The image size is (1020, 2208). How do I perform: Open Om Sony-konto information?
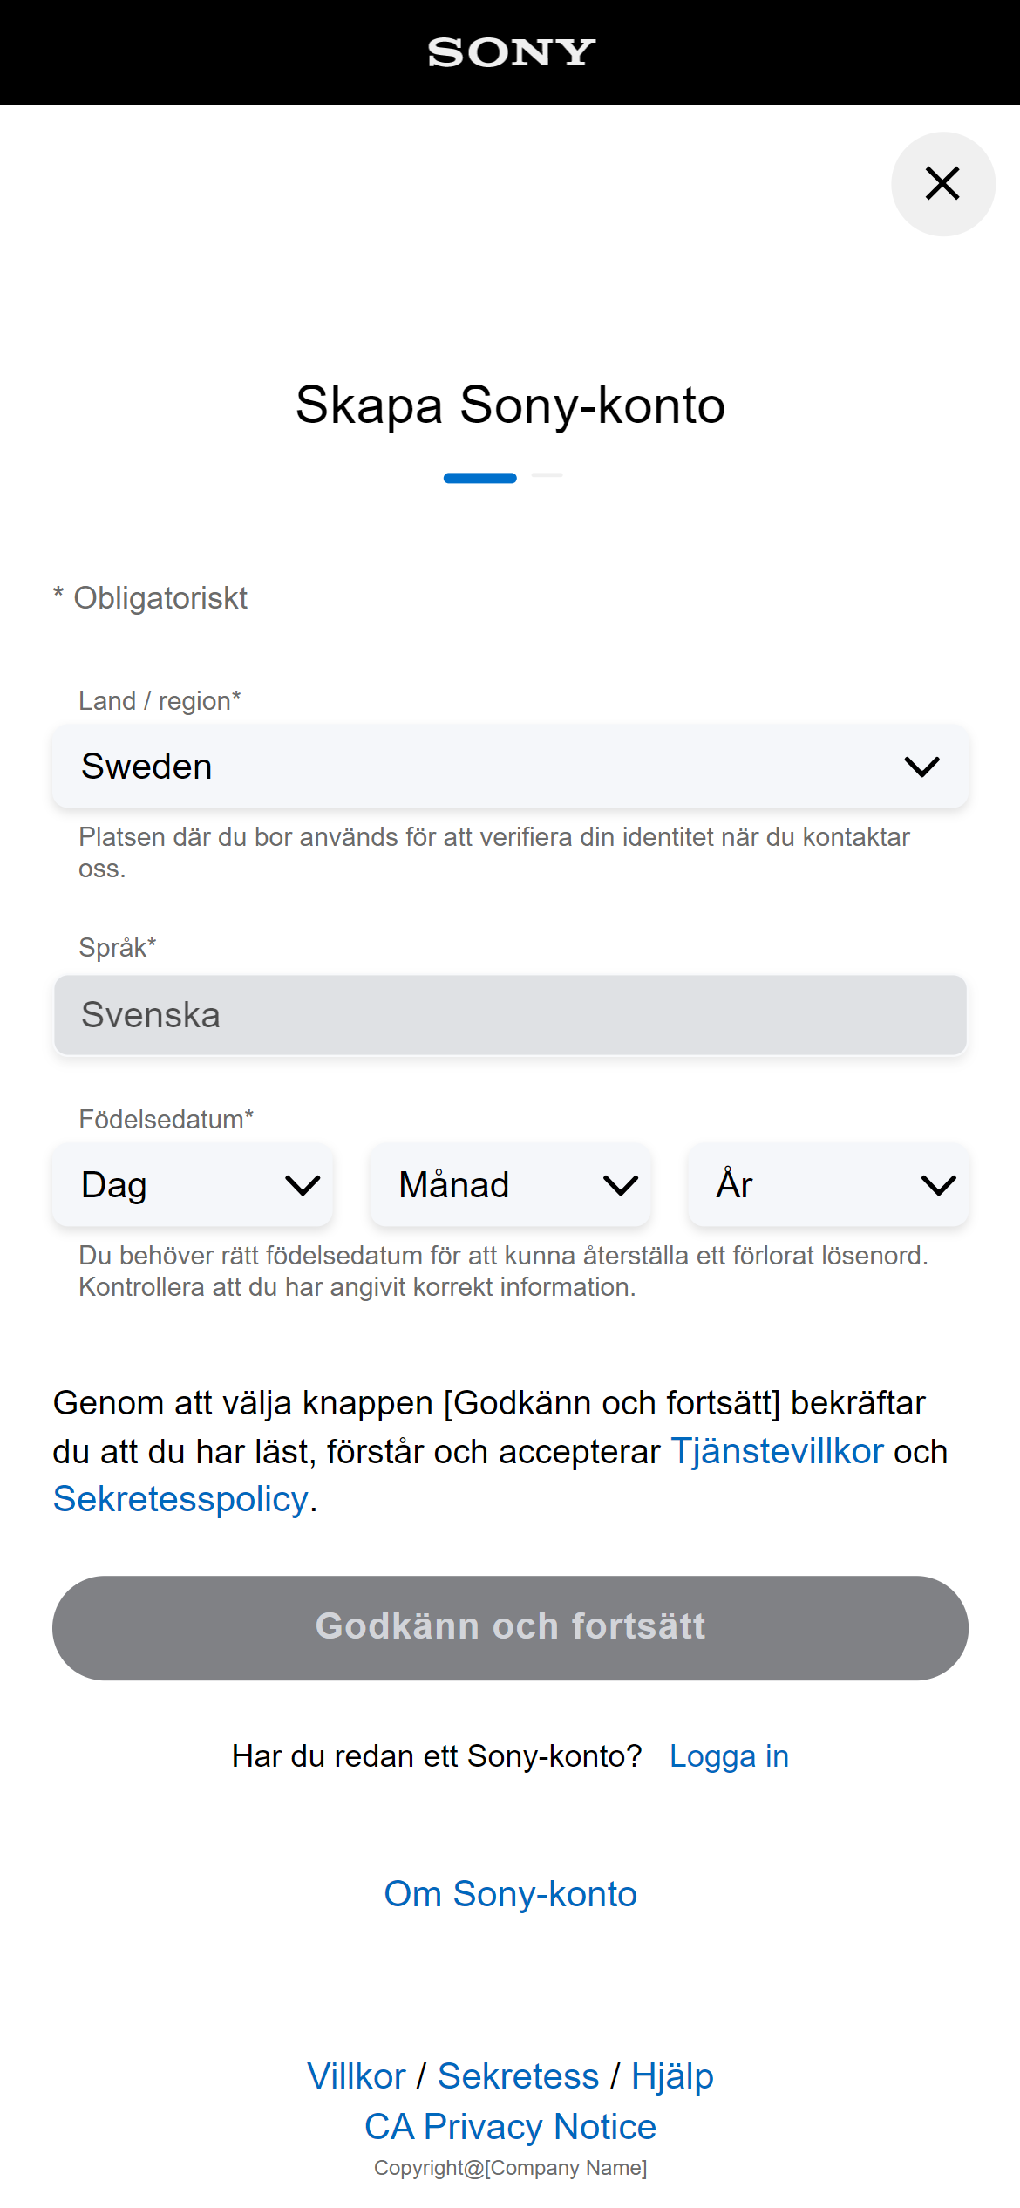pos(510,1893)
